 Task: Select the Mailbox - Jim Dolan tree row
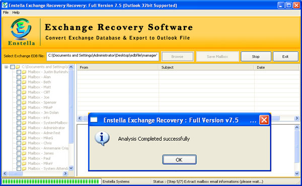click(x=43, y=113)
